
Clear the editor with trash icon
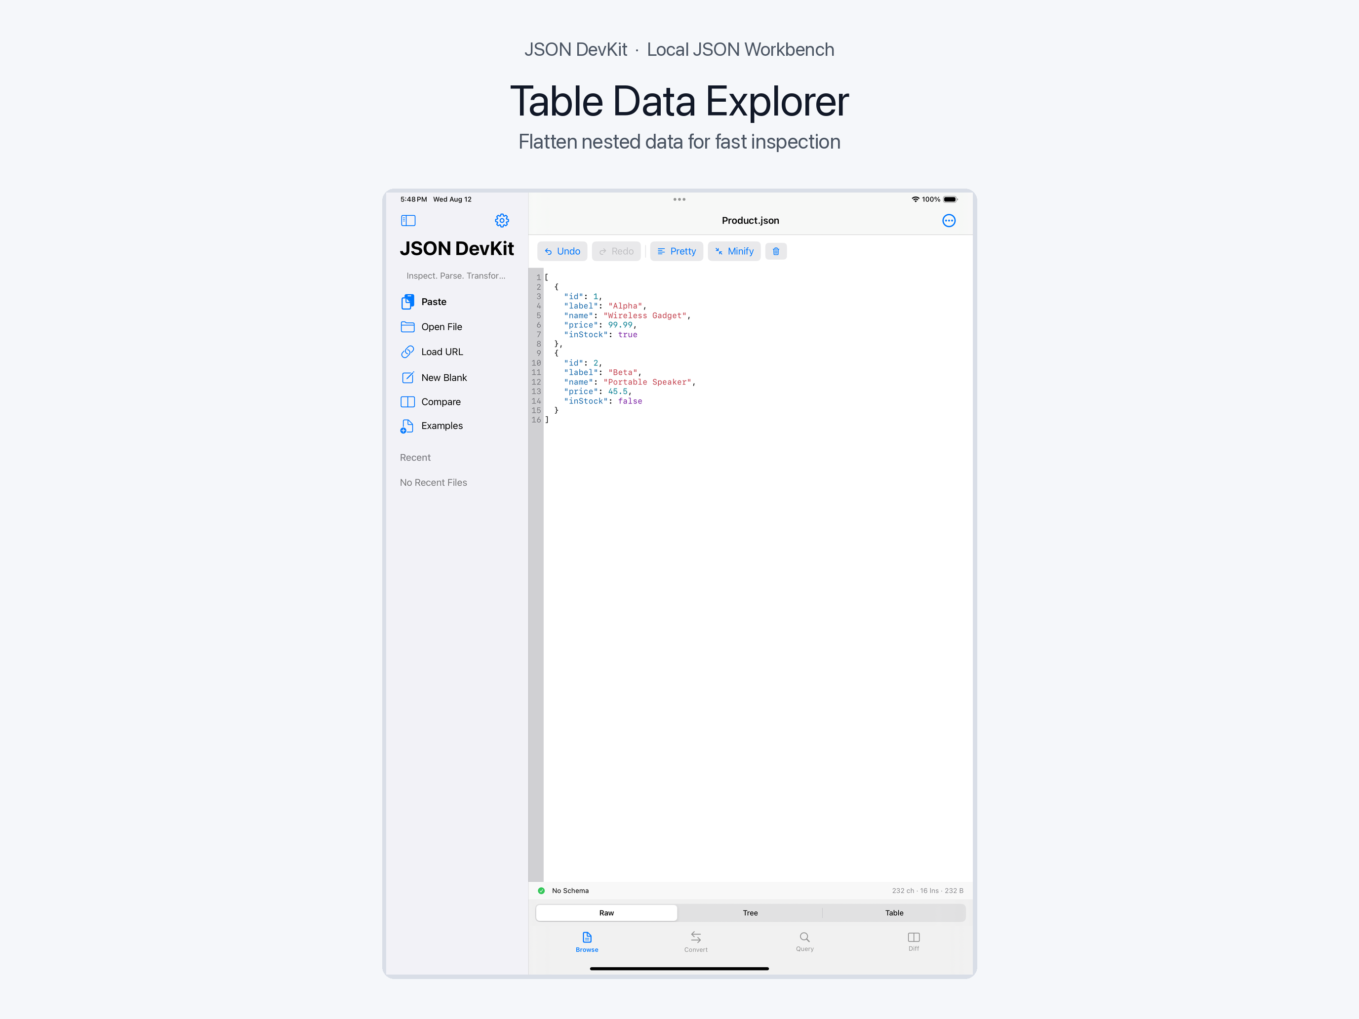click(x=775, y=251)
